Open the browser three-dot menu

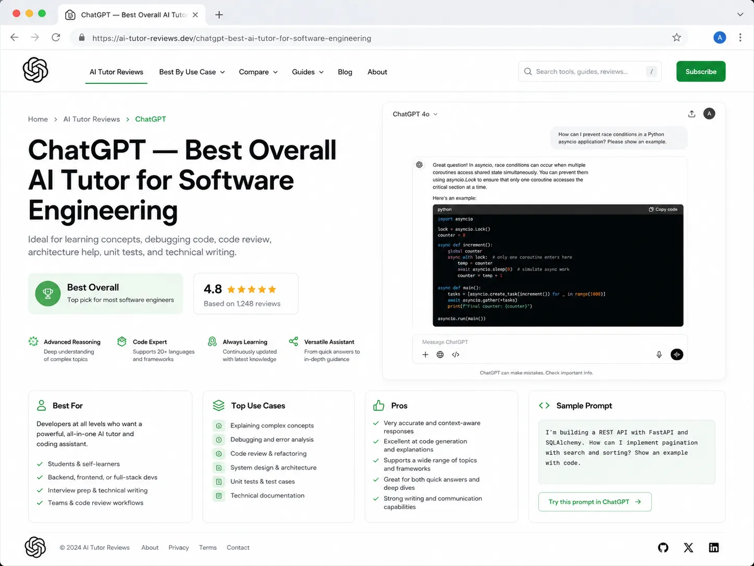pos(740,38)
